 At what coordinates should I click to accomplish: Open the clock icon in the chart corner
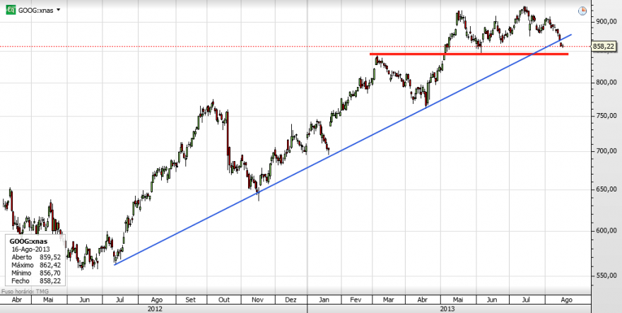pos(582,11)
